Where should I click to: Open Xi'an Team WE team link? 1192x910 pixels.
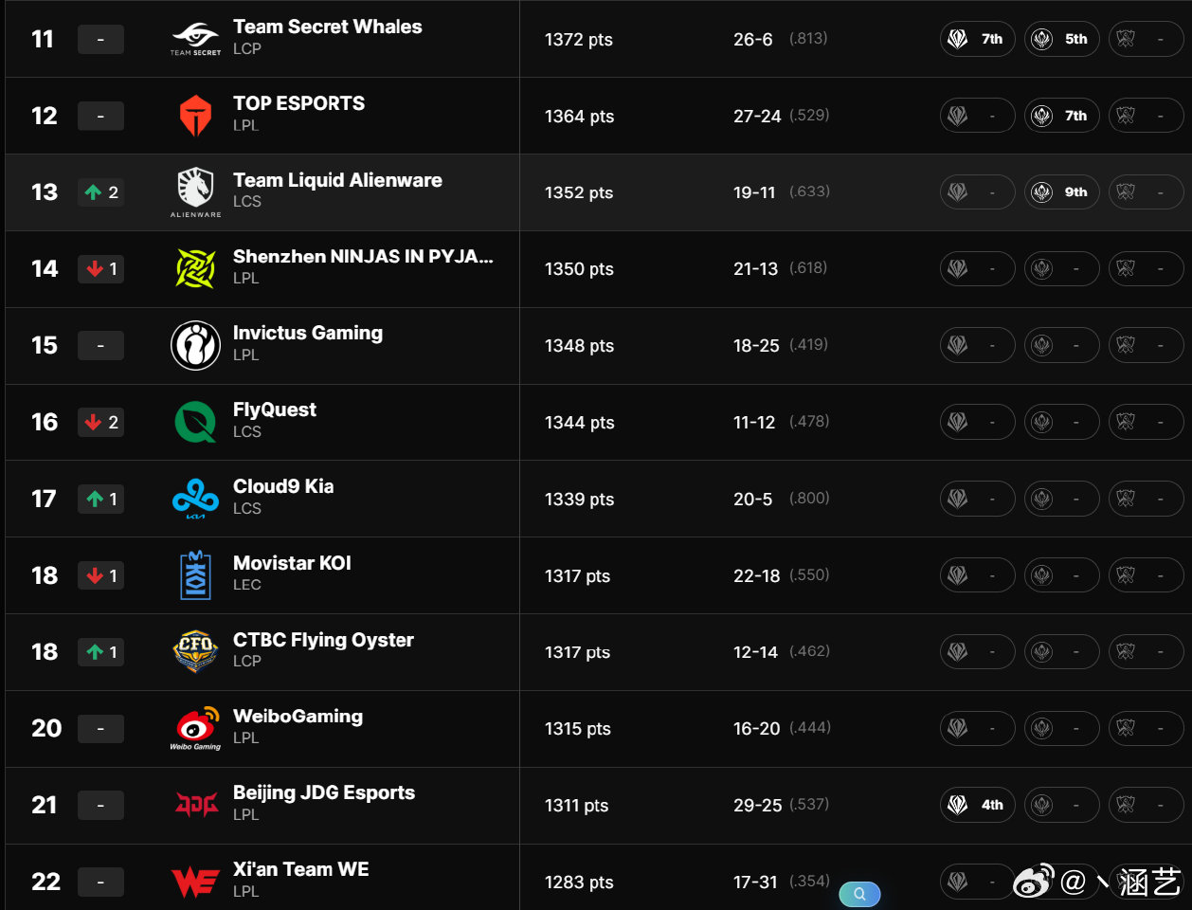pyautogui.click(x=301, y=869)
